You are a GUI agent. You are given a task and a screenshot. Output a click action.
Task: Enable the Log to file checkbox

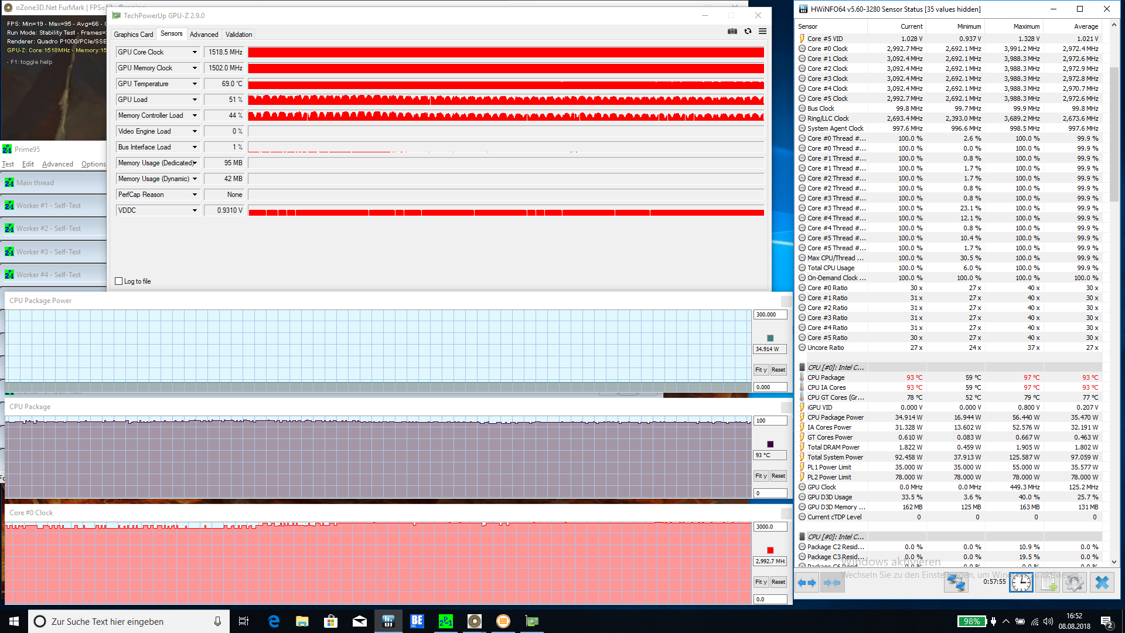[x=119, y=281]
